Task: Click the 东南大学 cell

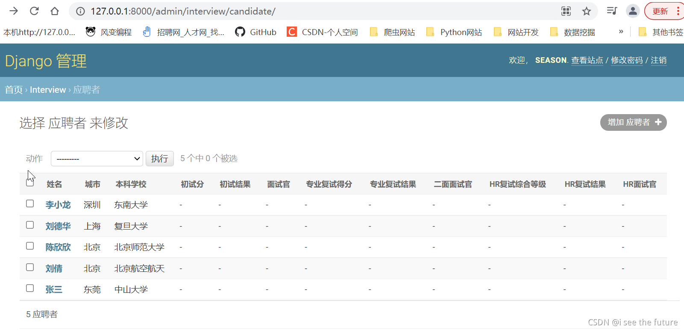Action: click(131, 205)
